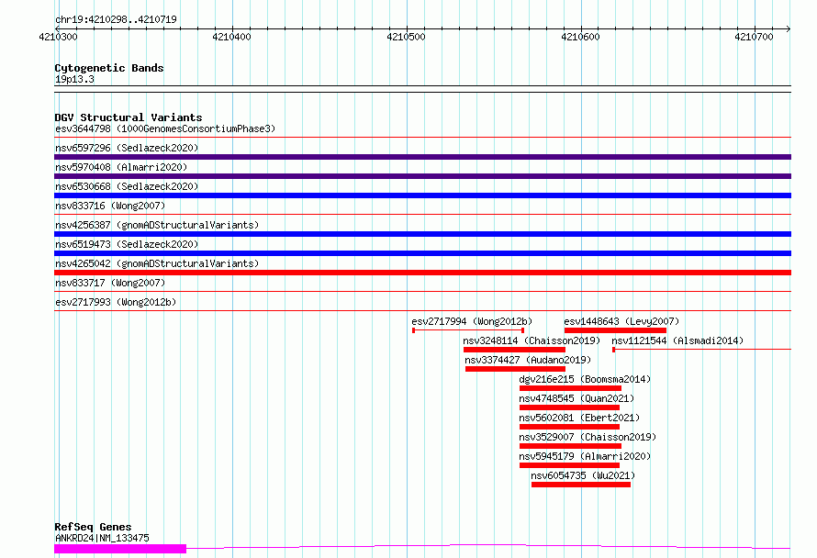Open the DGV Structural Variants track heading
Viewport: 817px width, 558px height.
click(129, 117)
